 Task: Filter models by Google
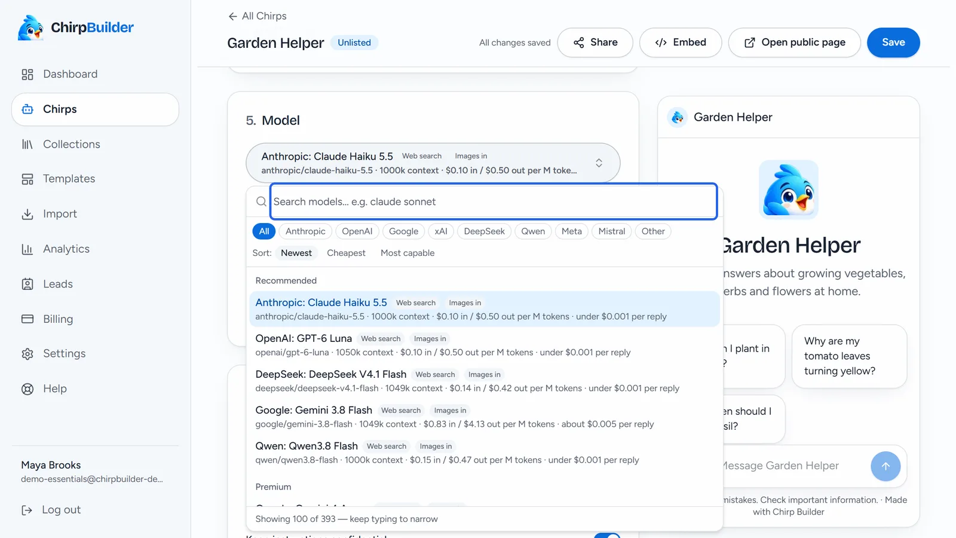pos(403,231)
